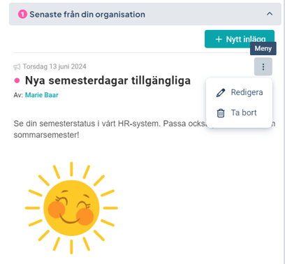
Task: Click the pencil edit icon
Action: (x=221, y=93)
